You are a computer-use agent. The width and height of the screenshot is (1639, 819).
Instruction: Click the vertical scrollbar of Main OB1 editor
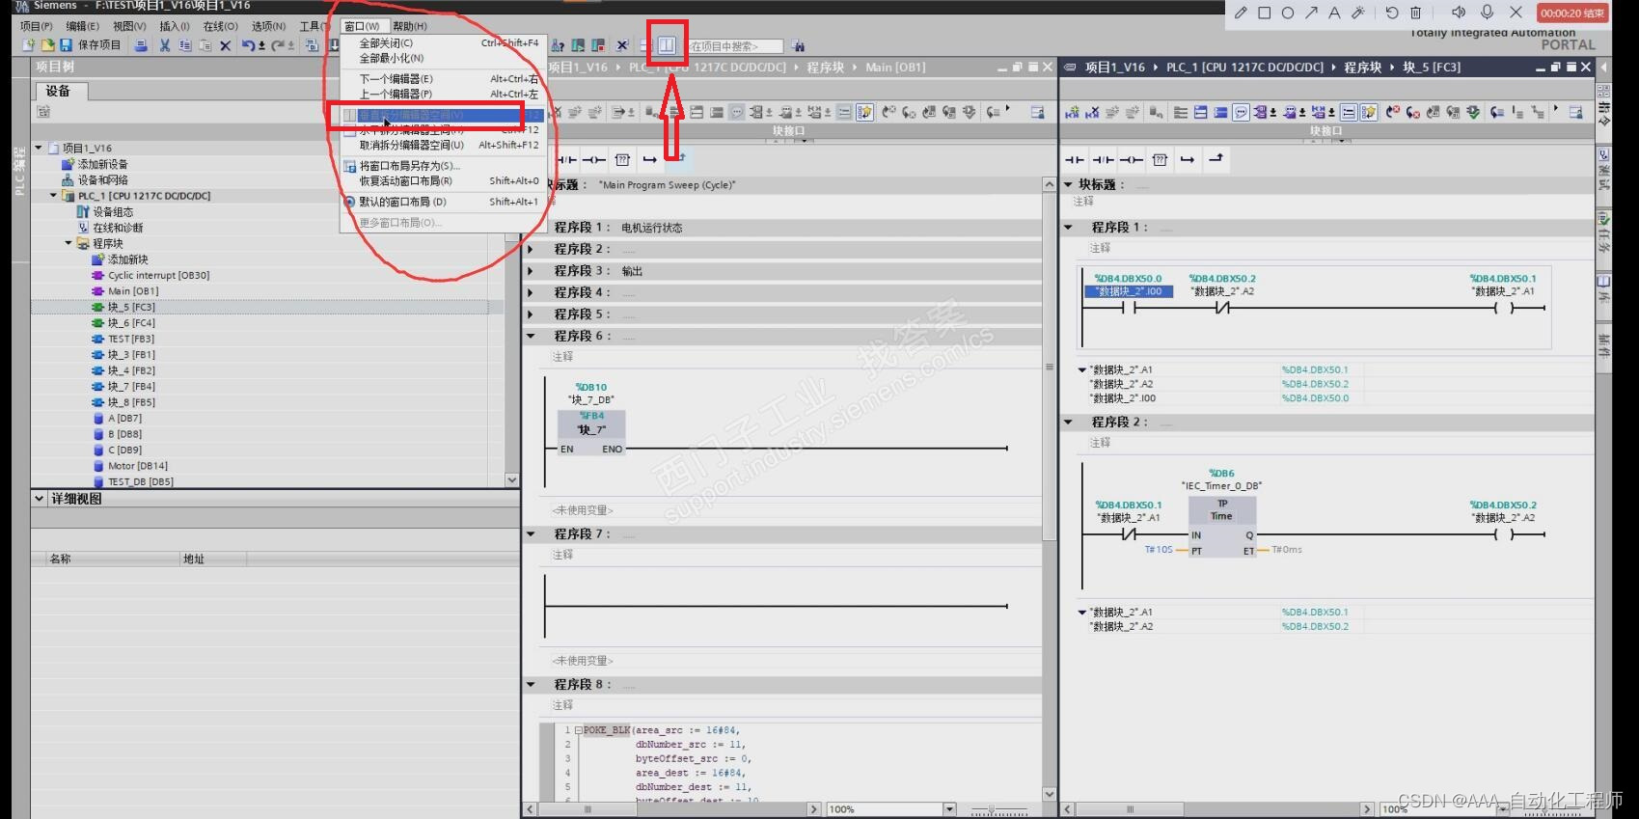[x=1049, y=365]
